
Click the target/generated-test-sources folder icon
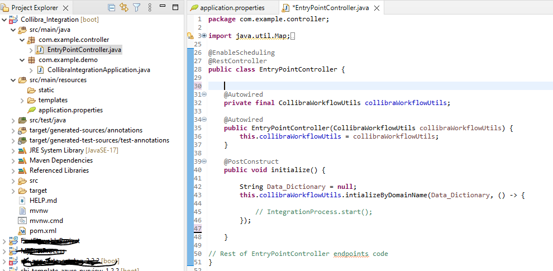(x=22, y=140)
